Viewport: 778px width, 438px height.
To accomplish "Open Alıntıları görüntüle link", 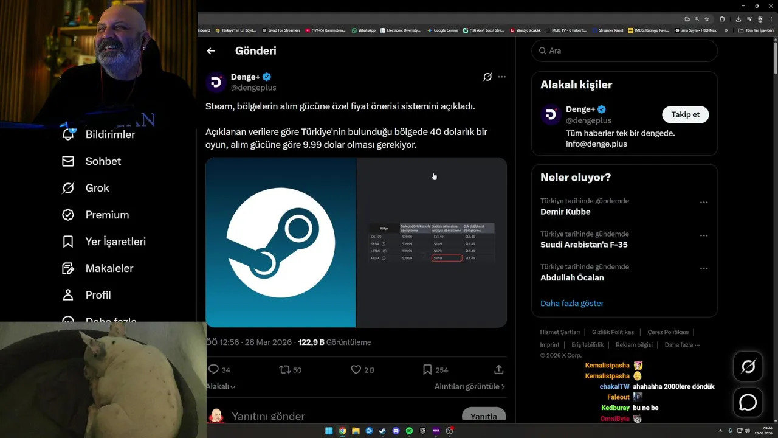I will (469, 386).
